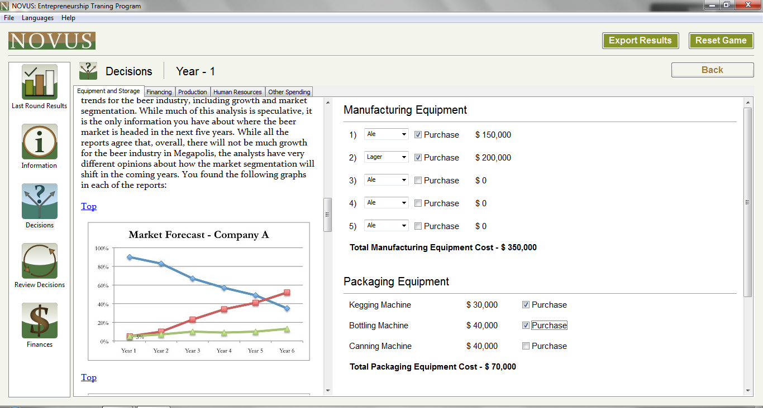Screen dimensions: 763x408
Task: Click the Export Results button
Action: point(641,41)
